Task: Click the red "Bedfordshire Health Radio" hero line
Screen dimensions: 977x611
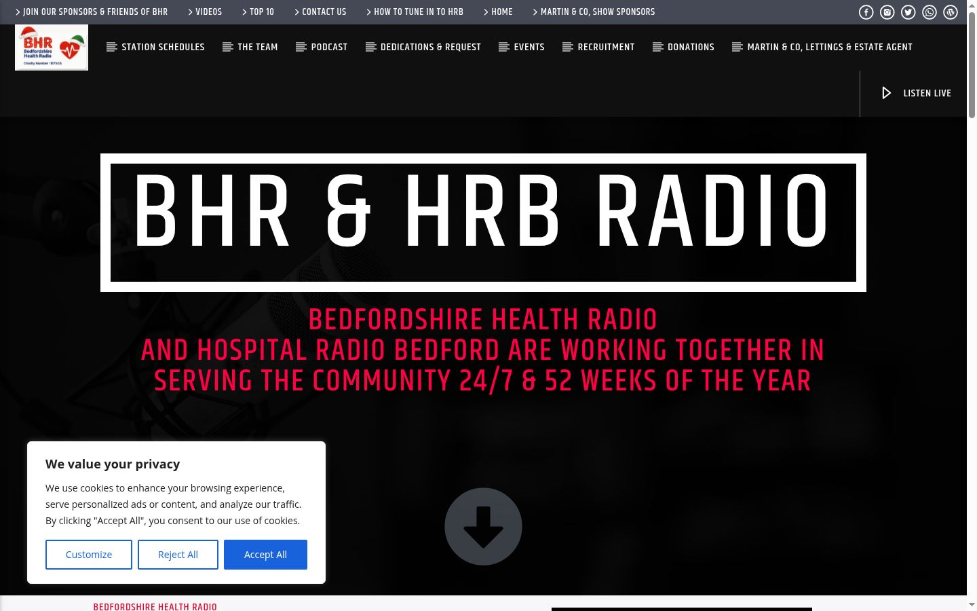Action: pyautogui.click(x=483, y=320)
